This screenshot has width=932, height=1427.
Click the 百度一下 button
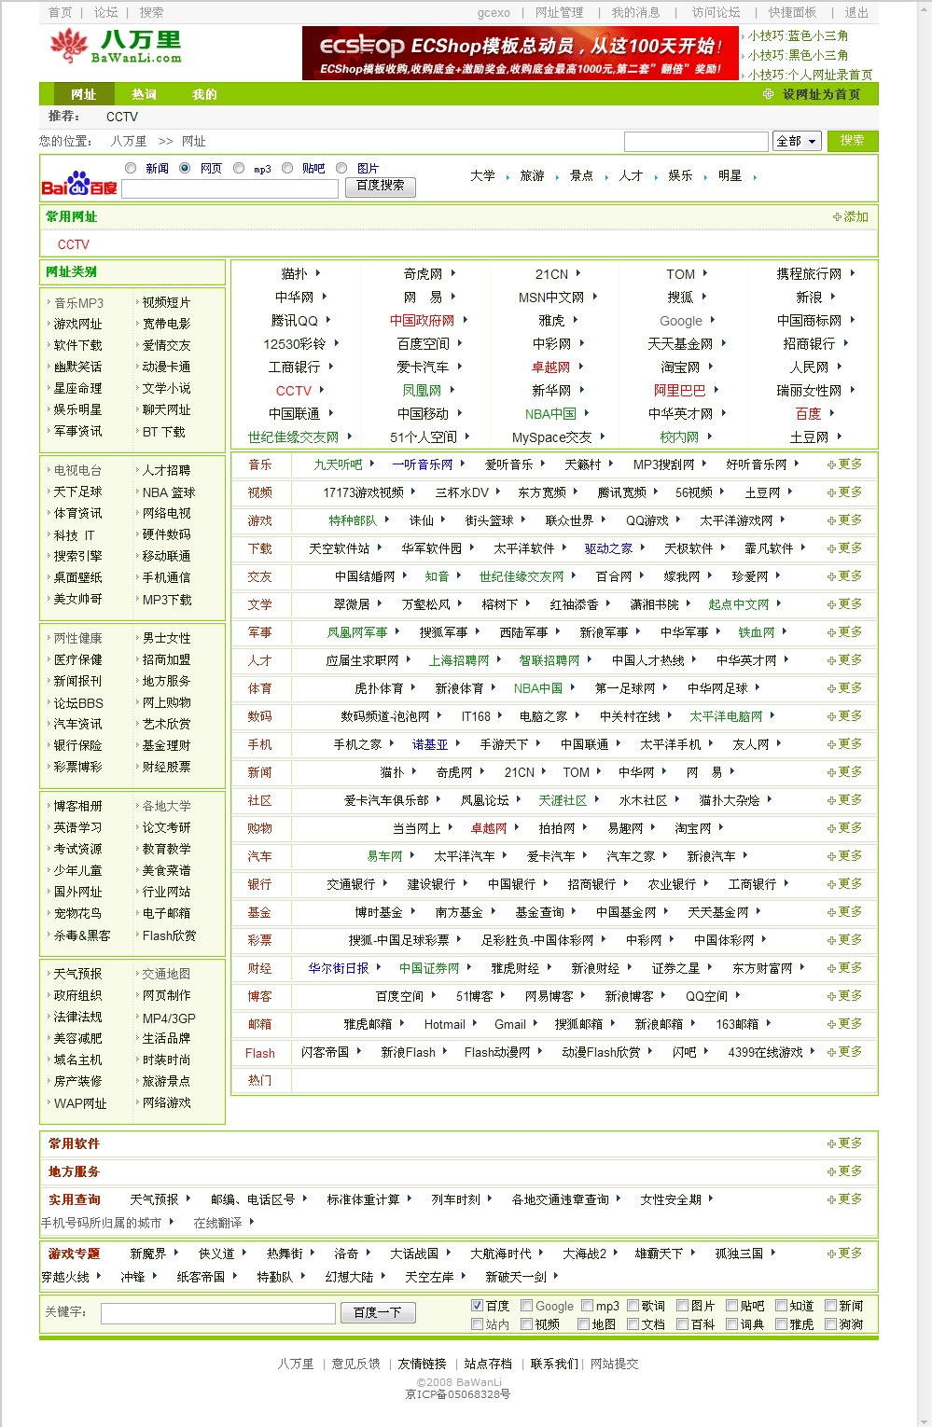pyautogui.click(x=378, y=1312)
